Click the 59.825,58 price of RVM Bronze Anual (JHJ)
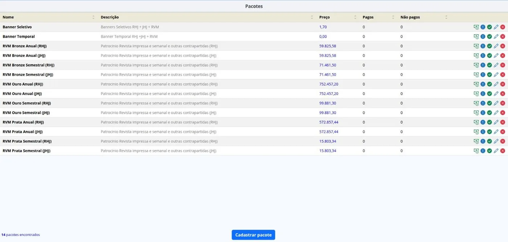508x242 pixels. point(328,56)
